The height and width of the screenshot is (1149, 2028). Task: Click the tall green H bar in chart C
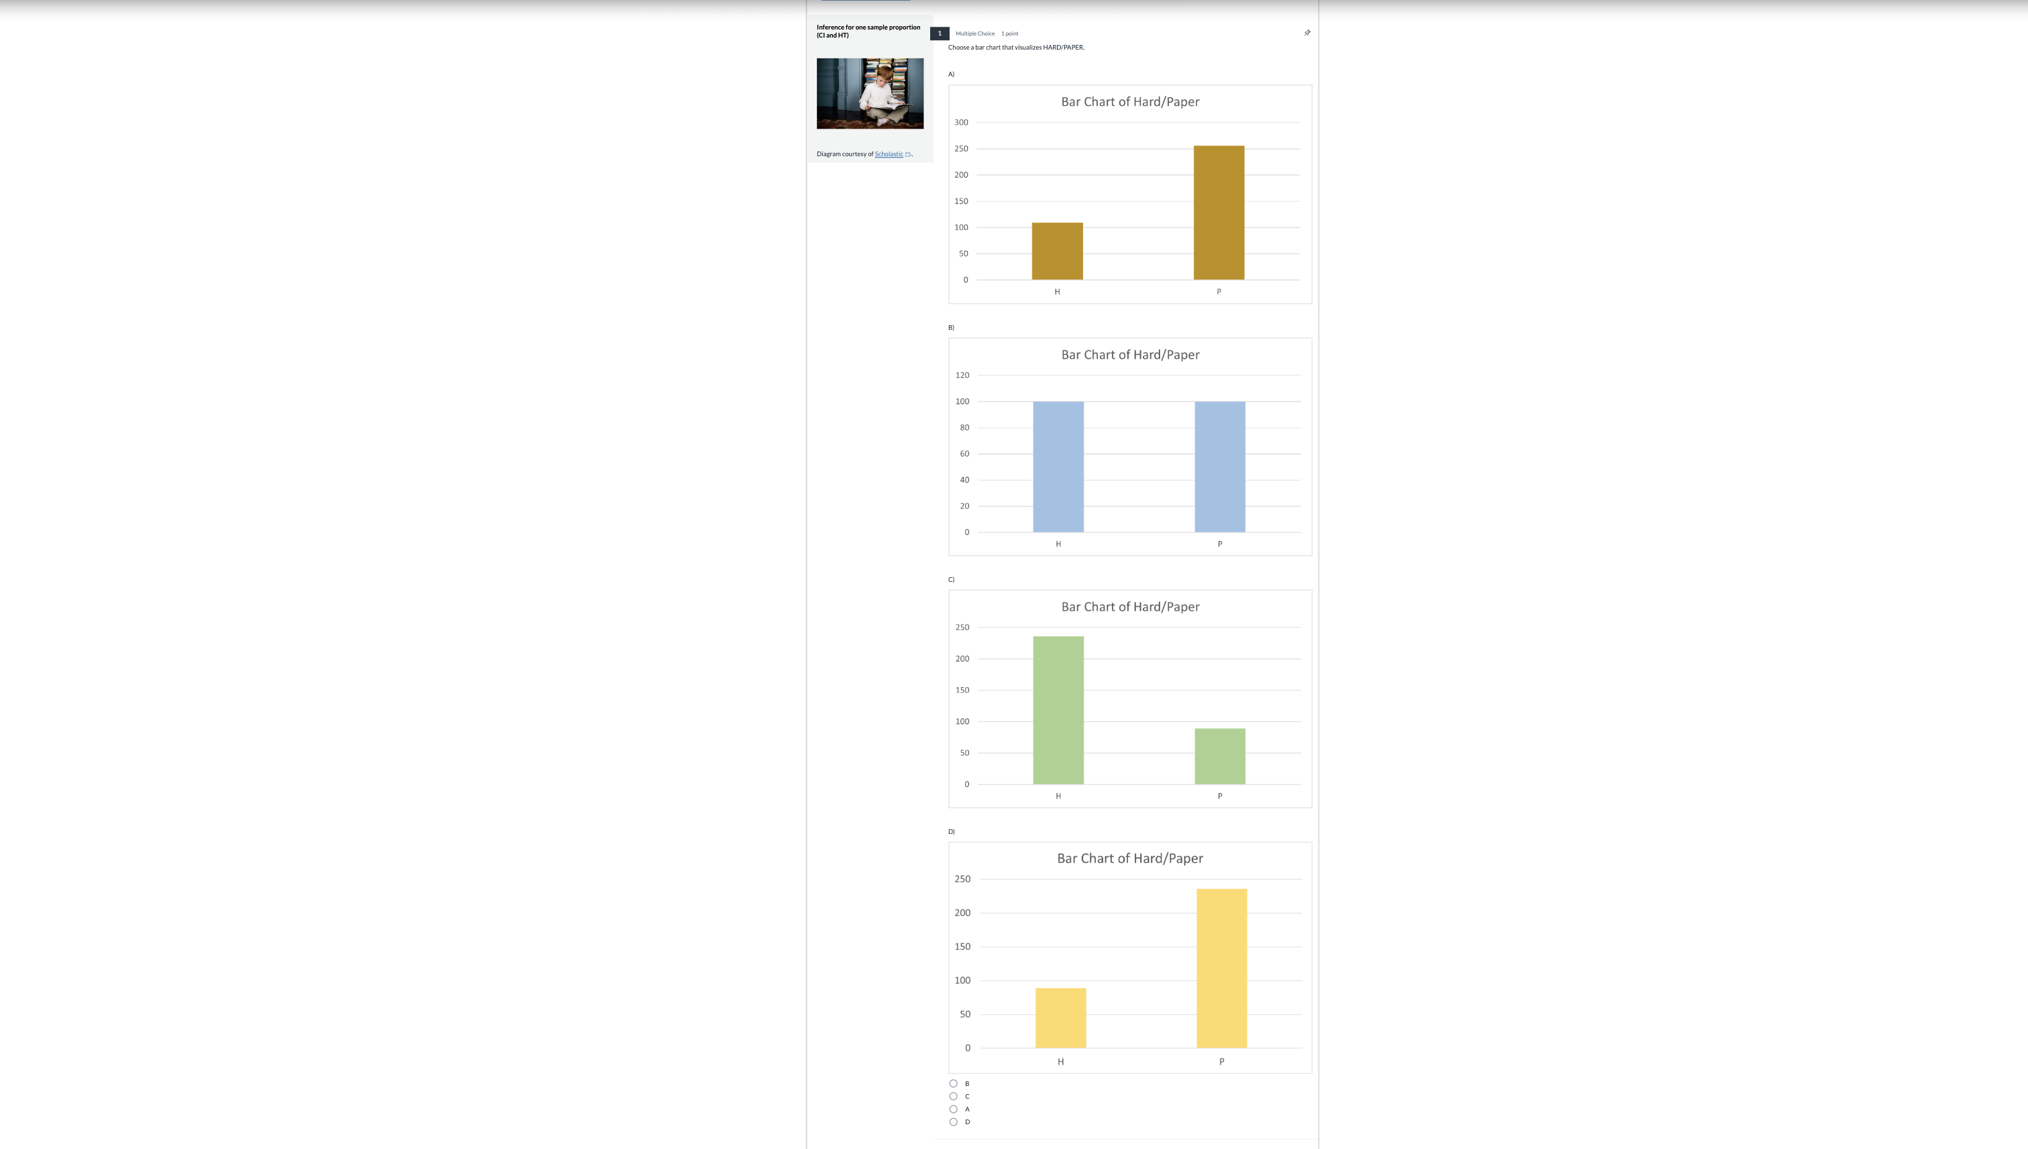coord(1058,709)
